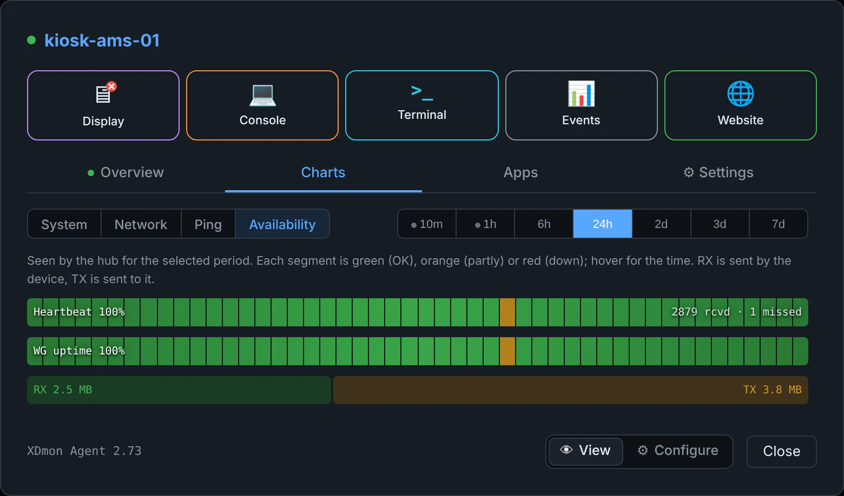
Task: Click the WG uptime 100% label
Action: tap(79, 351)
